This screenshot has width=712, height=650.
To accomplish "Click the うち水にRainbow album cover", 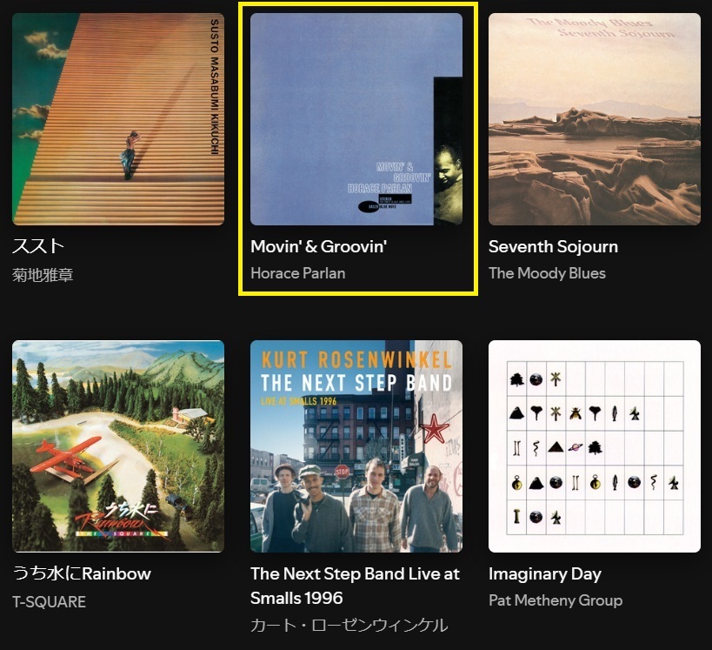I will point(118,446).
